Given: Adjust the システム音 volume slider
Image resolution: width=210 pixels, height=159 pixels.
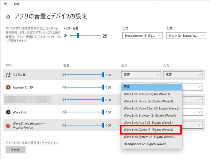Looking at the screenshot, I should (85, 75).
